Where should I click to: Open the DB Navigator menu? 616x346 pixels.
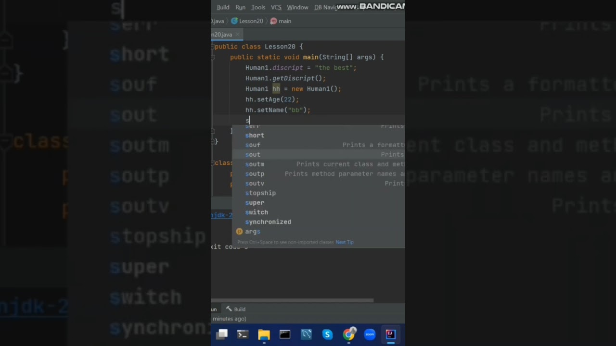click(325, 7)
